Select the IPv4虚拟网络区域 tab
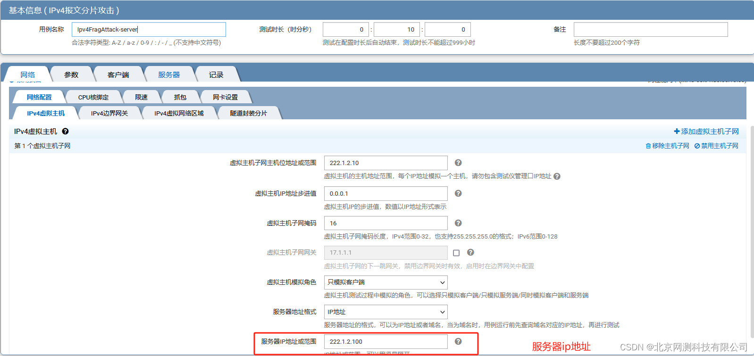 click(179, 113)
